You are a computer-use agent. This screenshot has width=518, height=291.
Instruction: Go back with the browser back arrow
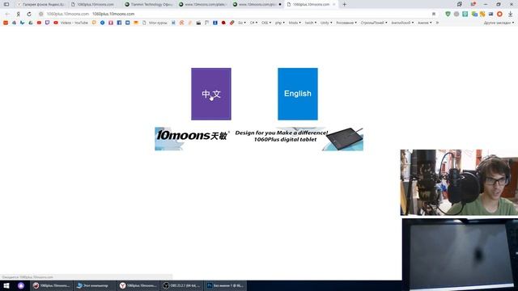[7, 14]
